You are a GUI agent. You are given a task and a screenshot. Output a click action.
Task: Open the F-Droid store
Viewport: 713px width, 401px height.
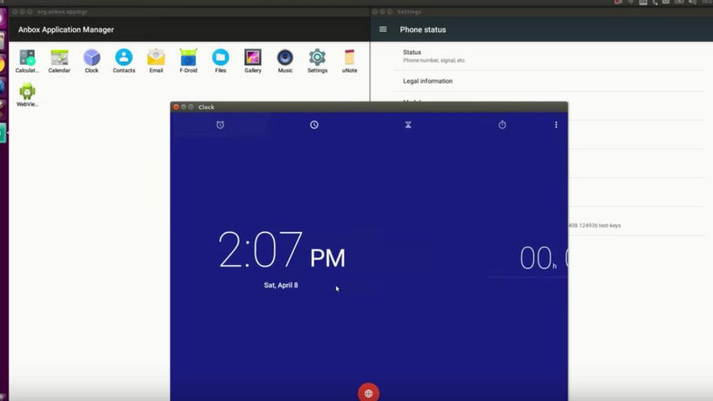click(x=187, y=59)
